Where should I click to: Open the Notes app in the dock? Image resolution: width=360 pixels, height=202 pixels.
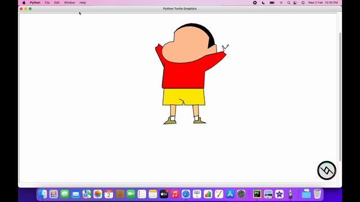click(x=153, y=194)
